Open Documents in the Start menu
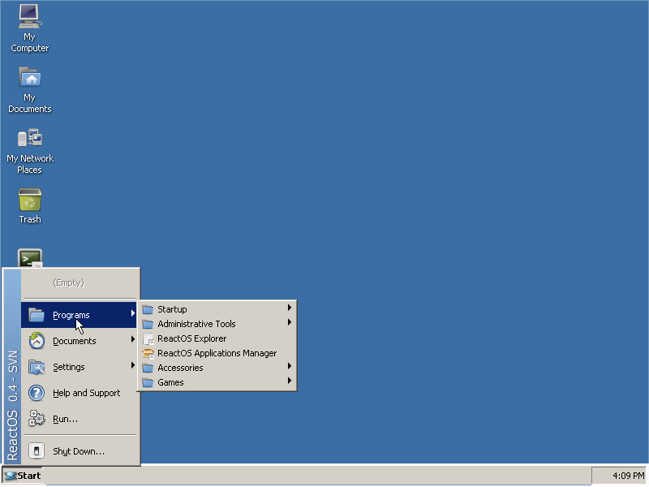The height and width of the screenshot is (487, 649). 79,341
